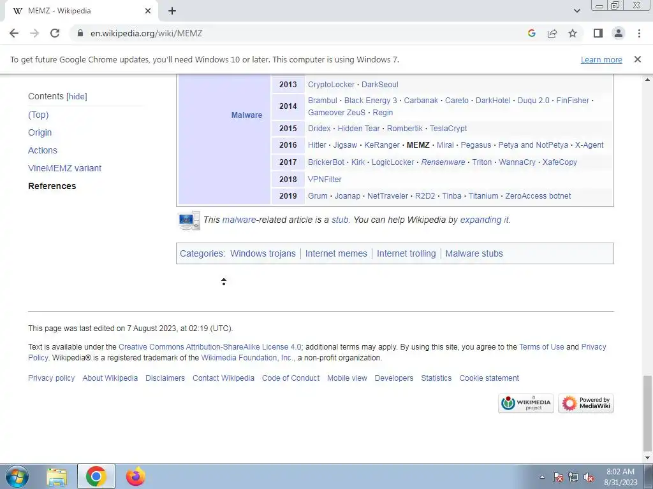The height and width of the screenshot is (489, 653).
Task: Expand tab search chevron
Action: pyautogui.click(x=576, y=11)
